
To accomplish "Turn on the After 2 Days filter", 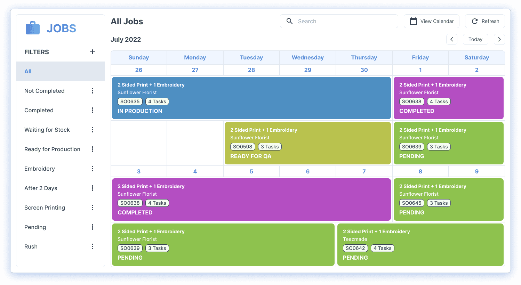I will pyautogui.click(x=40, y=188).
